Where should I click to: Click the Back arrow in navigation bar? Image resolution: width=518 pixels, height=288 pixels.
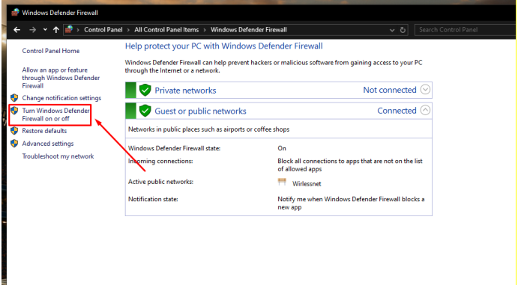[x=16, y=30]
